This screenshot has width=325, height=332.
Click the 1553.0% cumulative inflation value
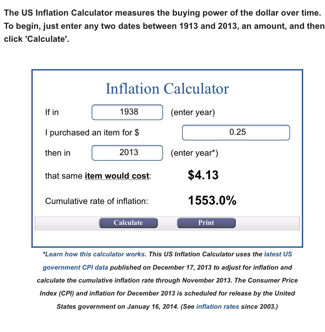(212, 201)
